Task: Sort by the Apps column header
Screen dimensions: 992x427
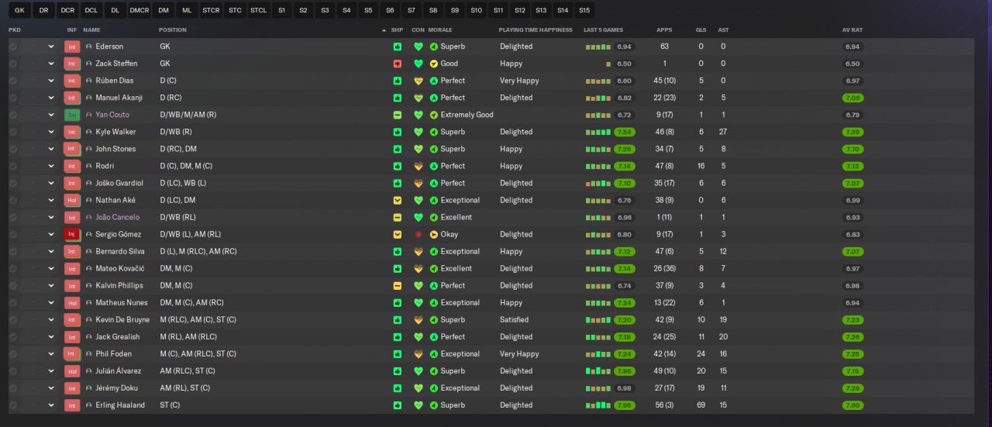Action: click(x=664, y=29)
